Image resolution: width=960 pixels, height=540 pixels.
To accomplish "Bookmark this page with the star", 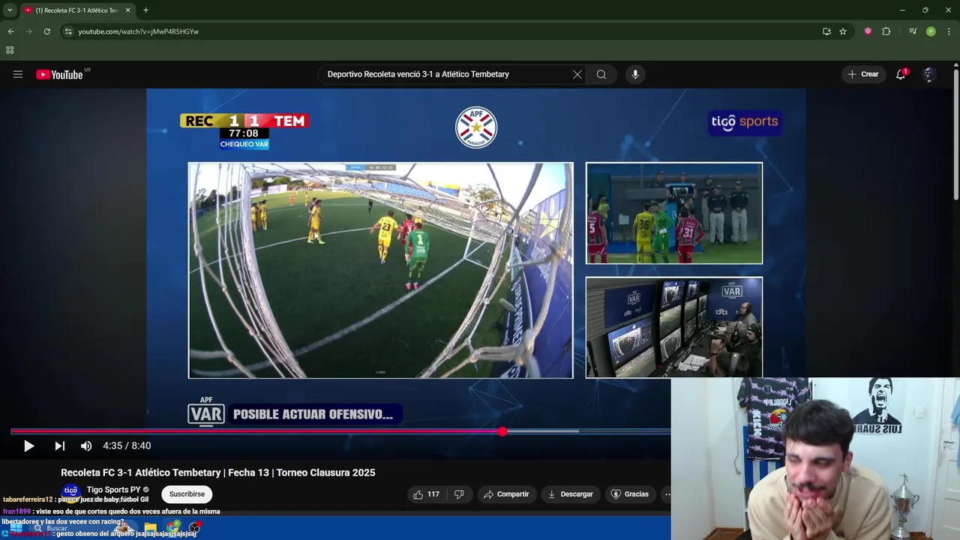I will click(843, 31).
